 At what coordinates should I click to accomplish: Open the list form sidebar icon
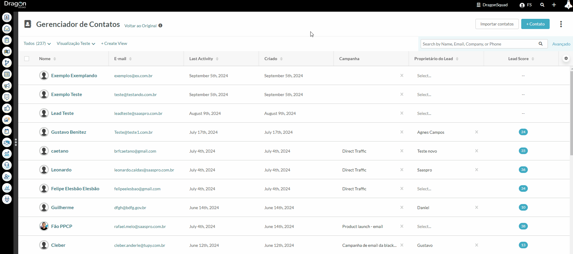click(x=7, y=74)
